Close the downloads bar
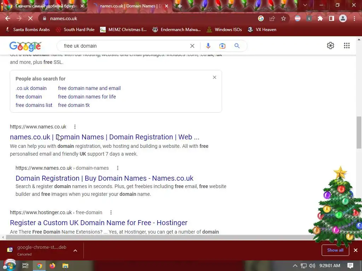Viewport: 362px width, 271px height. click(356, 250)
